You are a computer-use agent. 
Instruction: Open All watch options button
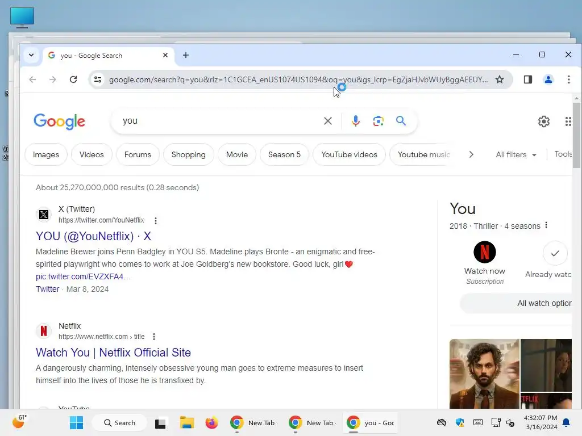(x=516, y=303)
